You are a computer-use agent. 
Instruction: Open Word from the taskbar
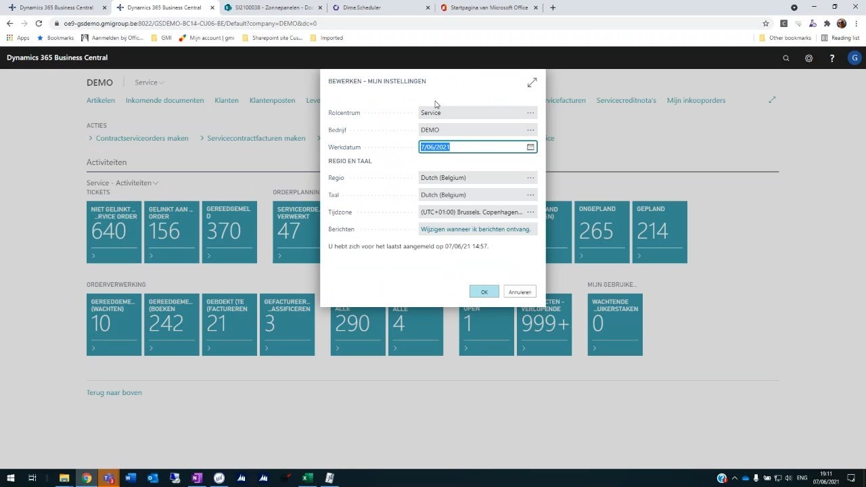click(x=131, y=478)
